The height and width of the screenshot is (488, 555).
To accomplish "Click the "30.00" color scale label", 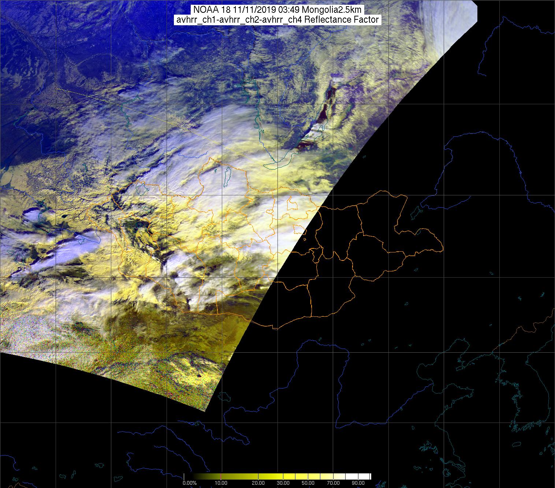I will pyautogui.click(x=283, y=483).
